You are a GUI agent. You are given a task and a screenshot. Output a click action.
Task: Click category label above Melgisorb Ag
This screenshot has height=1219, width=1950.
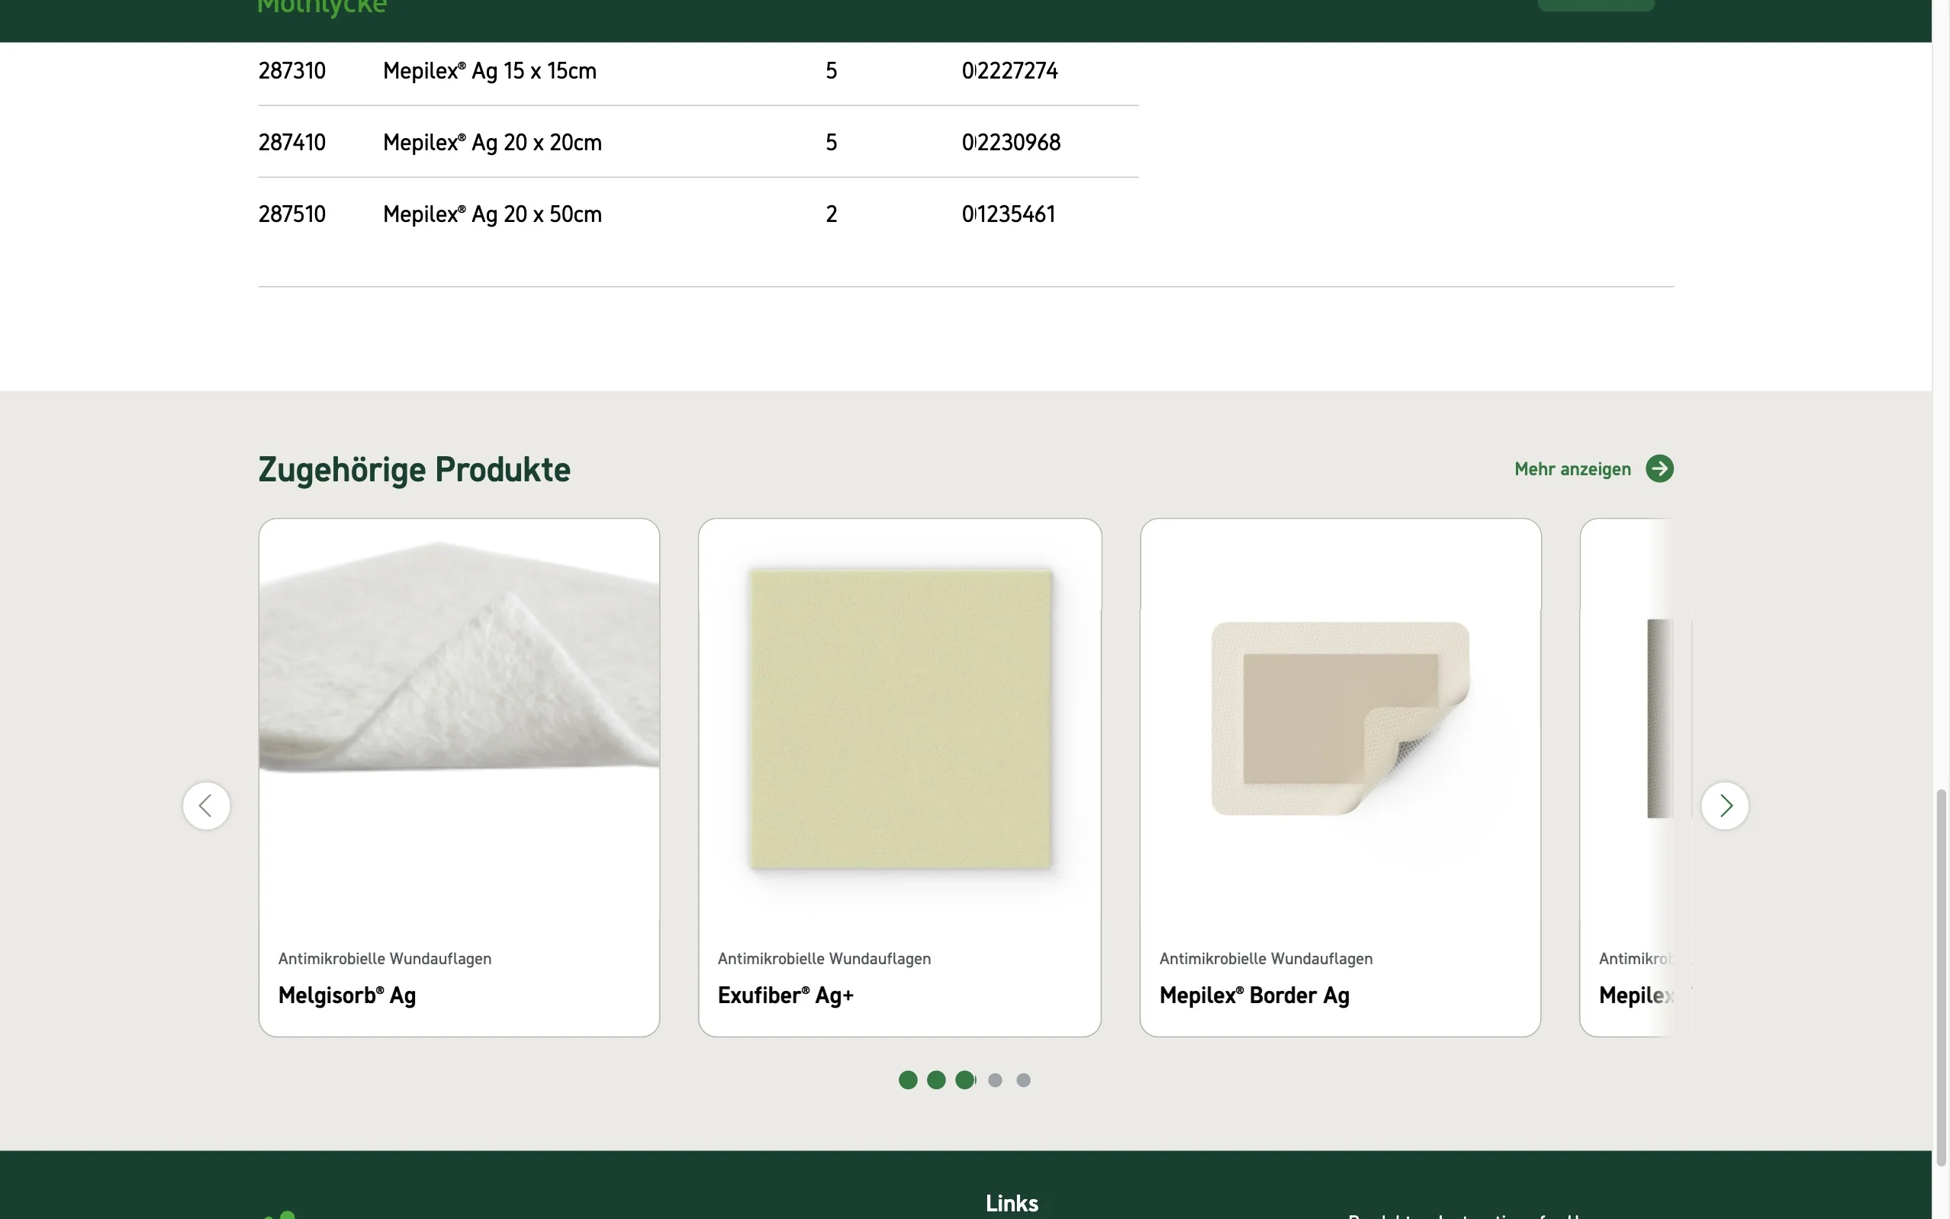pos(385,959)
